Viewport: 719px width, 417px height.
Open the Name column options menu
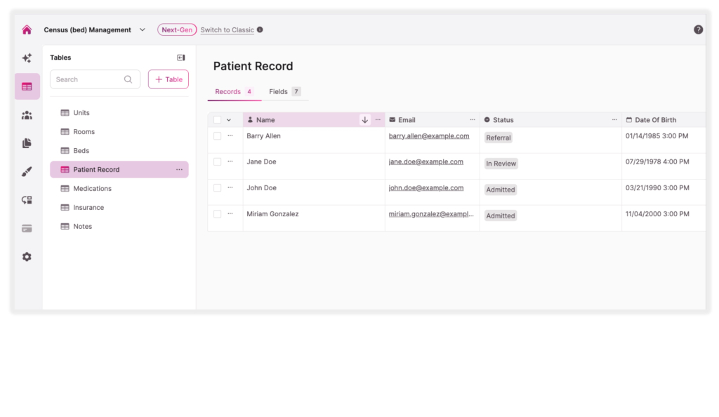[378, 119]
